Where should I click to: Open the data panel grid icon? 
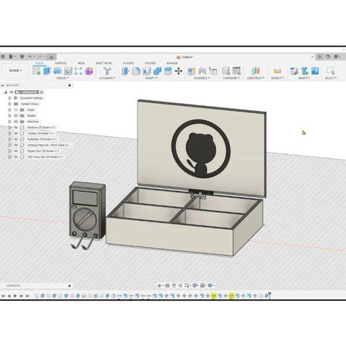pos(3,57)
